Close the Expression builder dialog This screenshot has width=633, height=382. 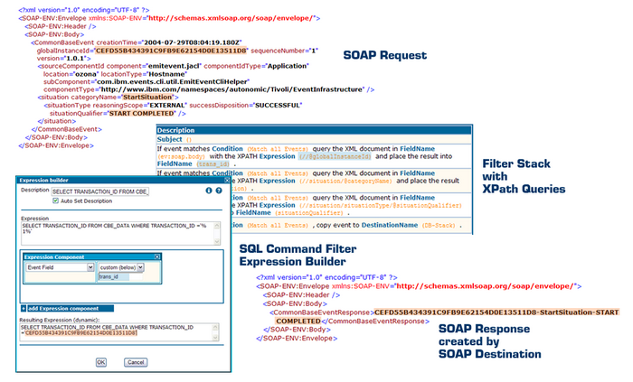pos(227,180)
